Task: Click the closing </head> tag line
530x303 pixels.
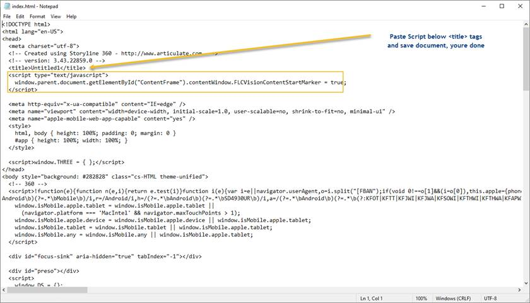Action: [13, 169]
